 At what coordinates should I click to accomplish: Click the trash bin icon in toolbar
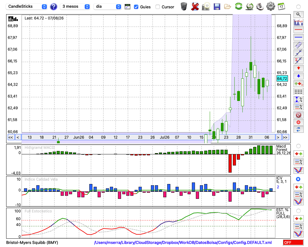point(184,6)
